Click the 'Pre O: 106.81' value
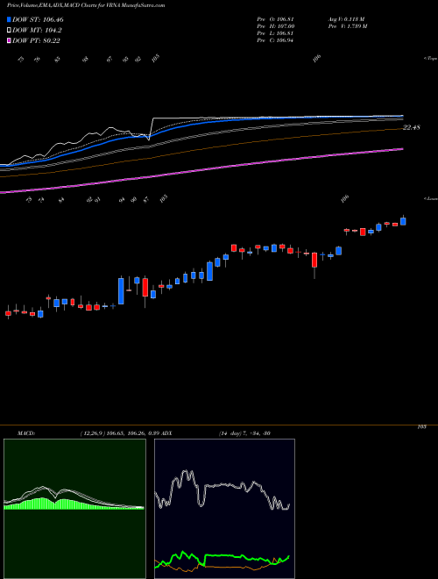Image resolution: width=438 pixels, height=579 pixels. coord(275,19)
